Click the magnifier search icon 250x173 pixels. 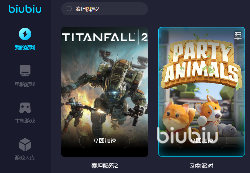[x=69, y=9]
